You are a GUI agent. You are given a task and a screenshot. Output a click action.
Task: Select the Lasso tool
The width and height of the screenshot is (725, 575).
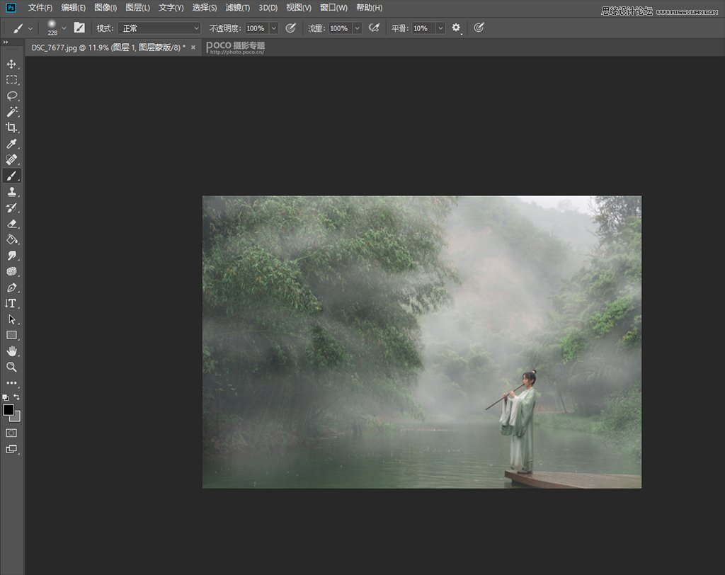point(11,95)
